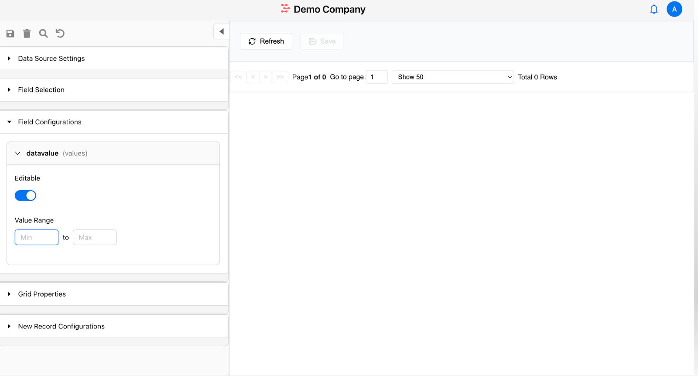Focus the Min value range field
Screen dimensions: 698x376
point(37,237)
